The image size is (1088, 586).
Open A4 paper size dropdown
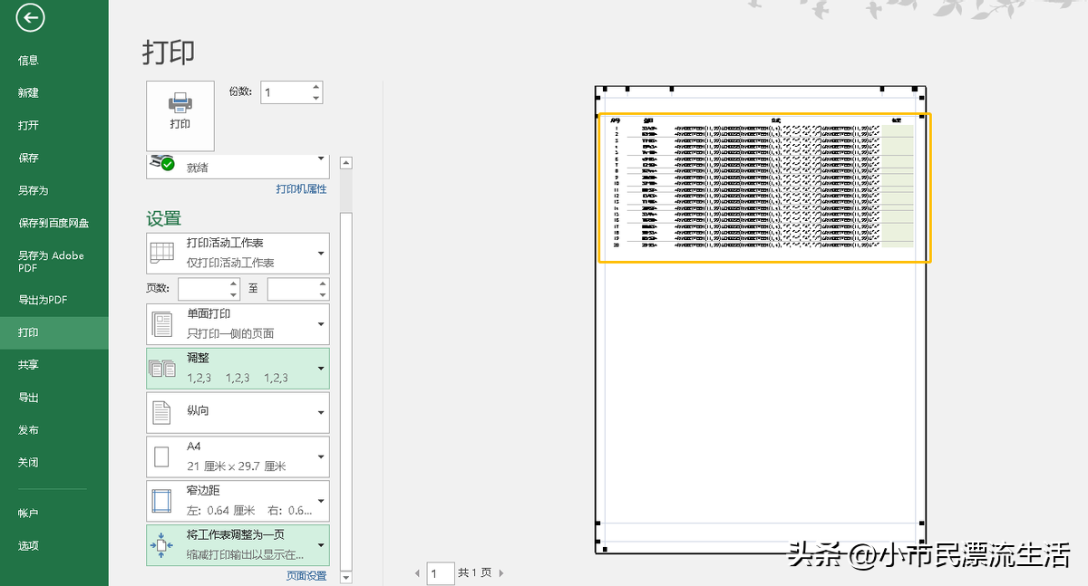pyautogui.click(x=238, y=456)
